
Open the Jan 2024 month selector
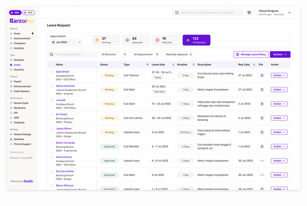[66, 42]
